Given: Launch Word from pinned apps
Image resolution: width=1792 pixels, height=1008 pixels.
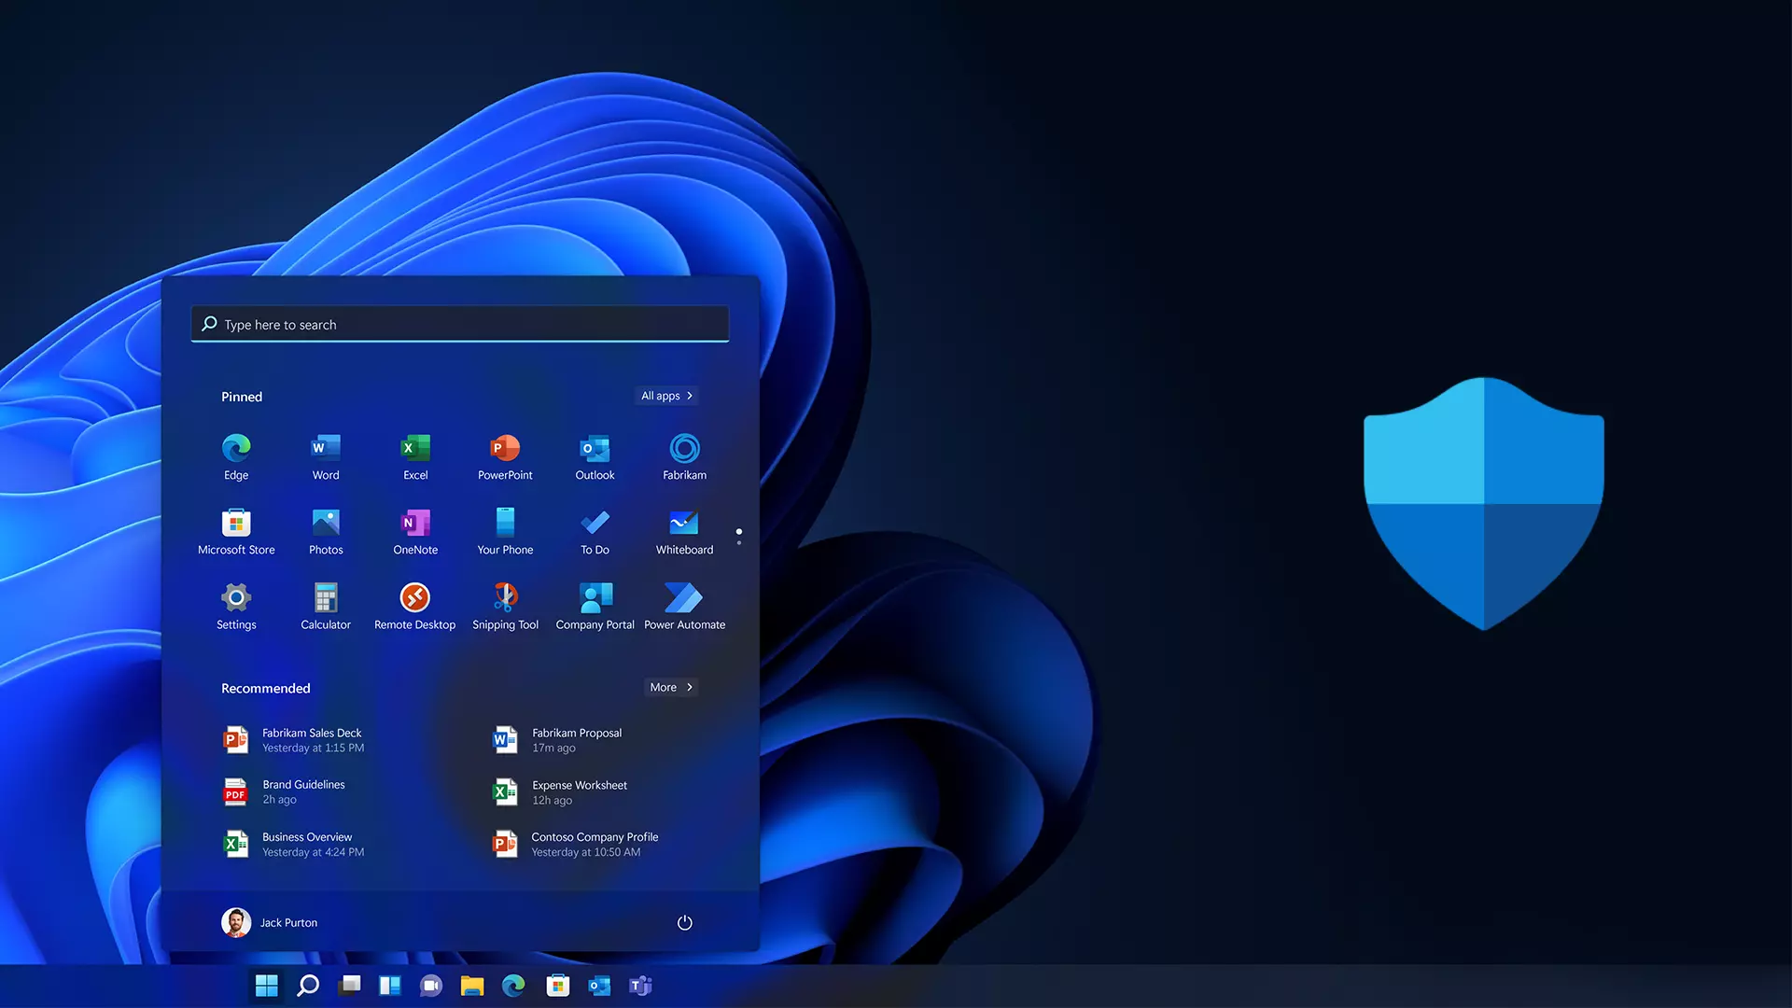Looking at the screenshot, I should coord(326,456).
